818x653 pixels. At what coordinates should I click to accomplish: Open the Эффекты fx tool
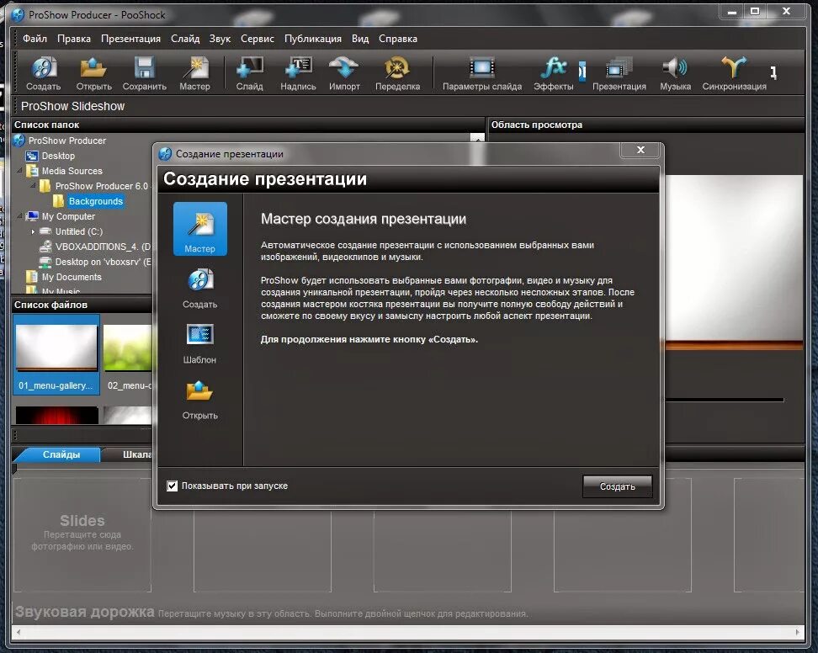tap(554, 73)
